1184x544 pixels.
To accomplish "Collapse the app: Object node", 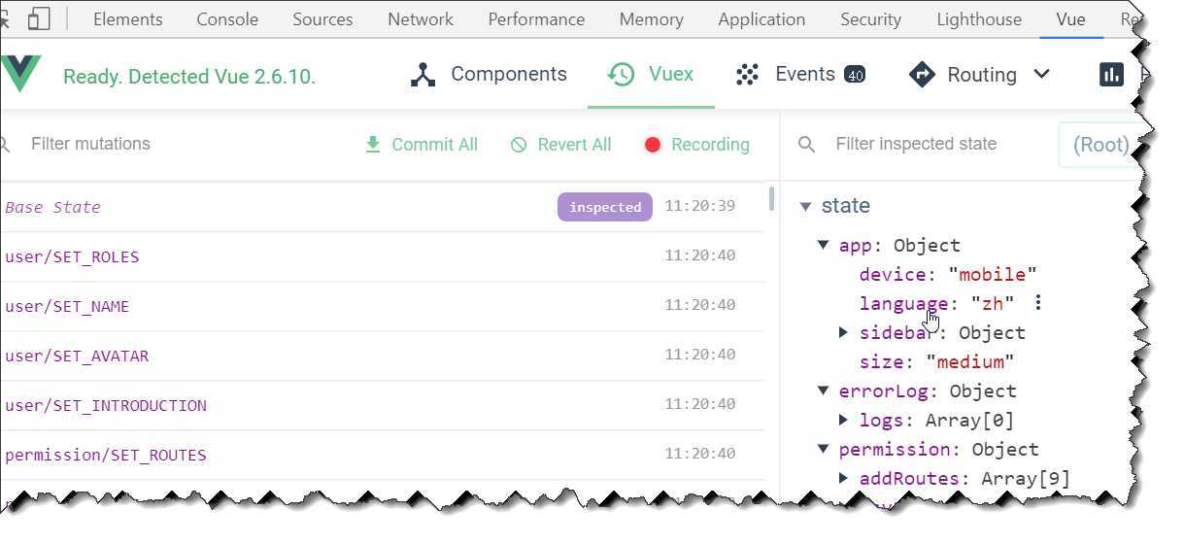I will point(824,246).
